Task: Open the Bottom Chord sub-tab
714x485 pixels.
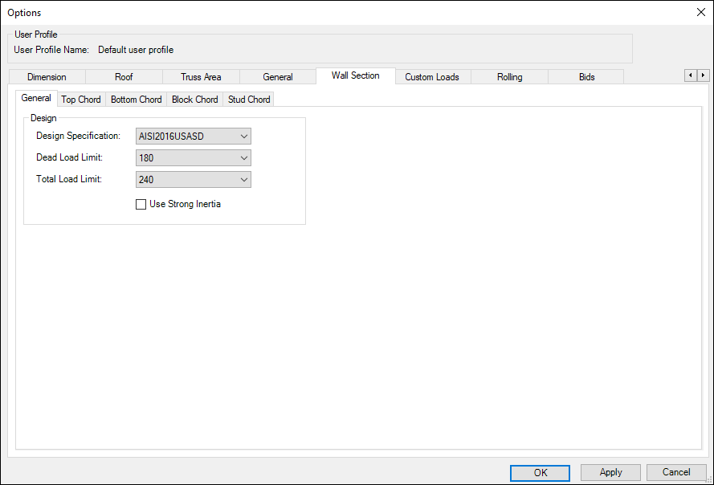Action: pyautogui.click(x=136, y=100)
